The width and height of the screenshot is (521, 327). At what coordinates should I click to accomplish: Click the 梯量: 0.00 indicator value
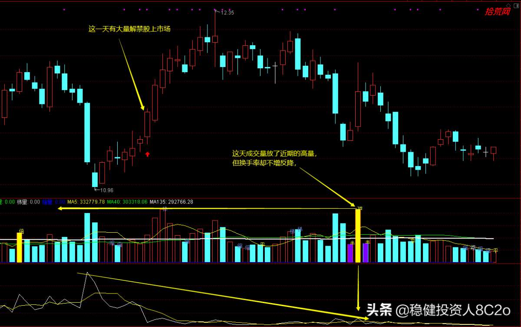point(28,202)
